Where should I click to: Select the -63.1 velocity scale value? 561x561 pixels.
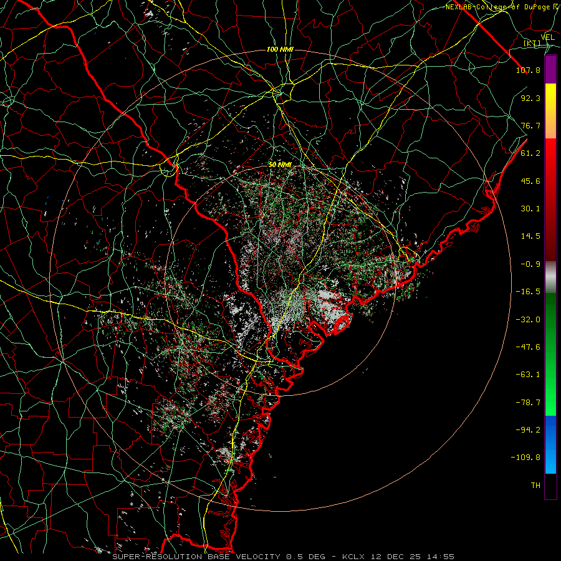coord(528,375)
